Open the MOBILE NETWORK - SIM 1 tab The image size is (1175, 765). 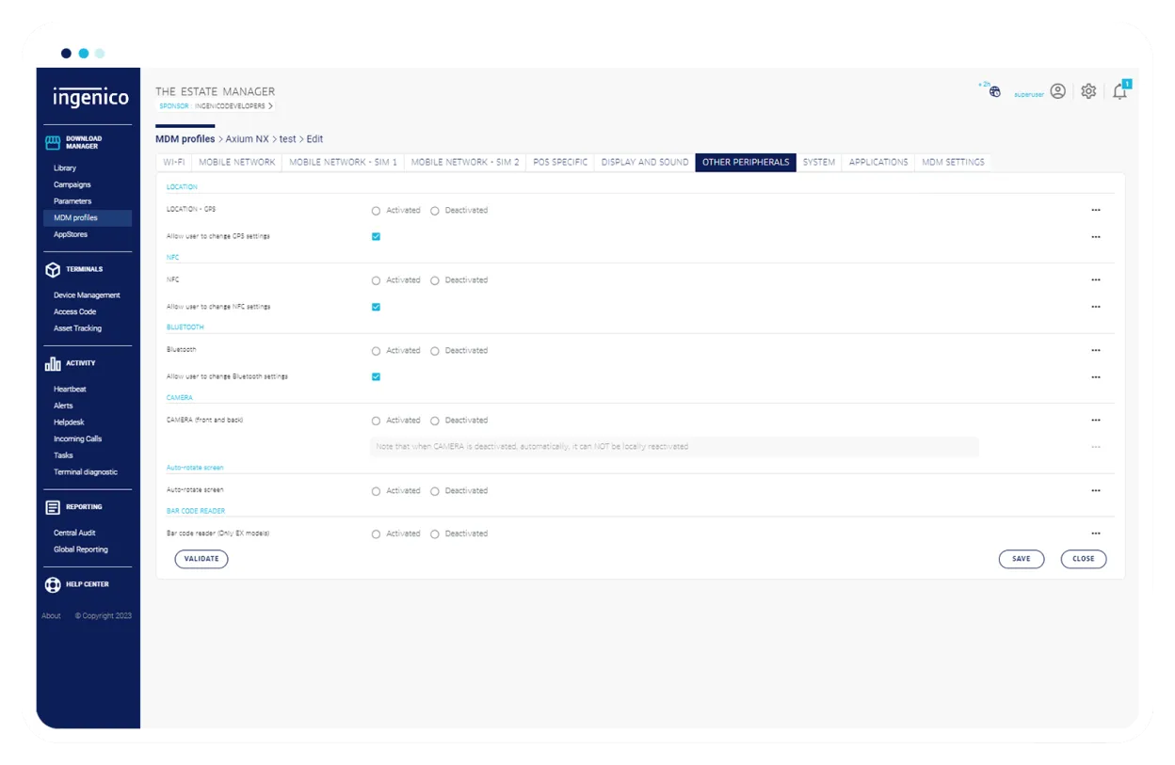(343, 162)
